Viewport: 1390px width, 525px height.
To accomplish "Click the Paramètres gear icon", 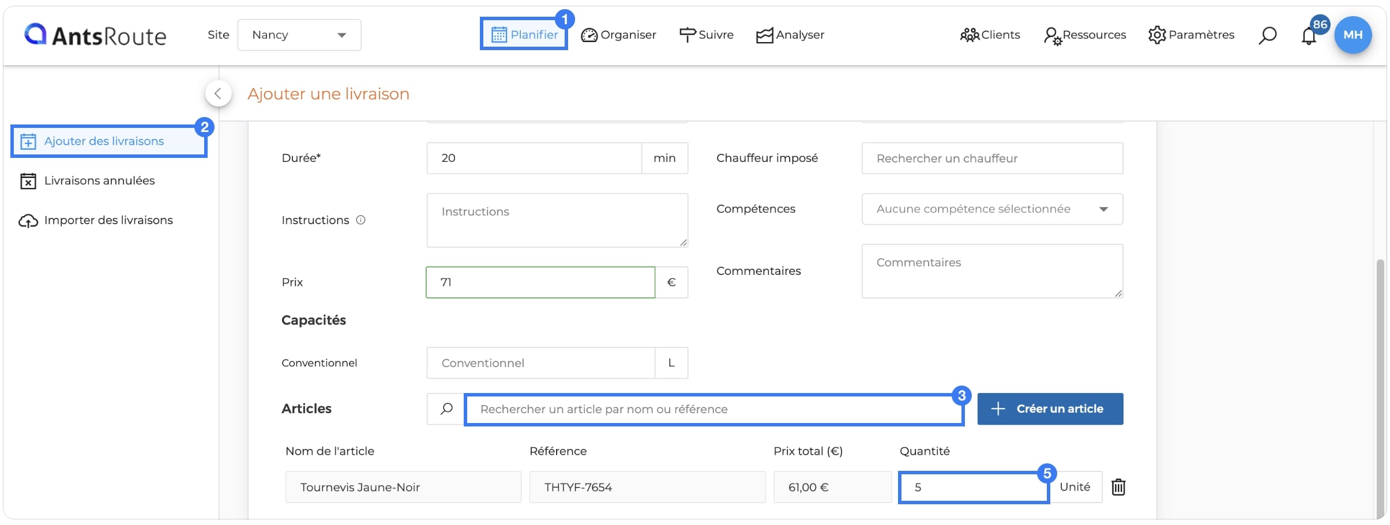I will pos(1157,35).
